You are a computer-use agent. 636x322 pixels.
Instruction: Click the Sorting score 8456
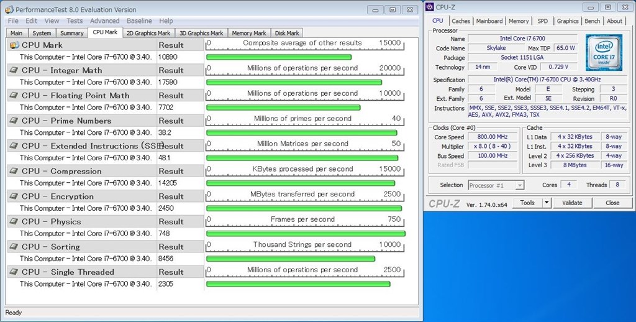[x=166, y=259]
